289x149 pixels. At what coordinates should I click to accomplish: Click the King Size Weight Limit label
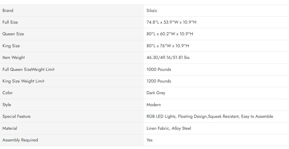[x=23, y=81]
